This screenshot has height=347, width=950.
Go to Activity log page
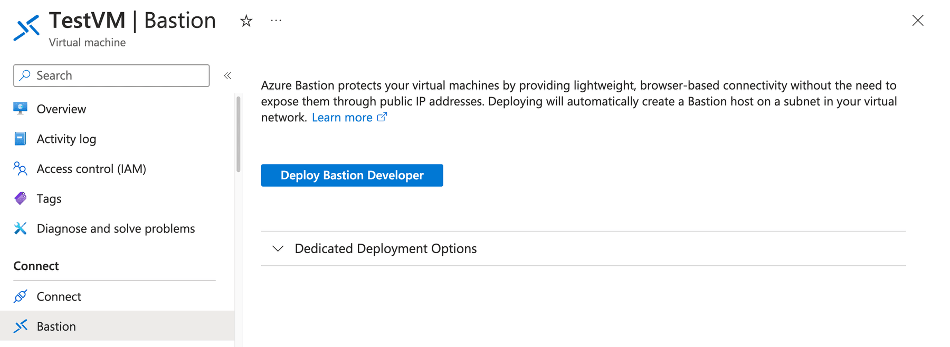coord(66,139)
